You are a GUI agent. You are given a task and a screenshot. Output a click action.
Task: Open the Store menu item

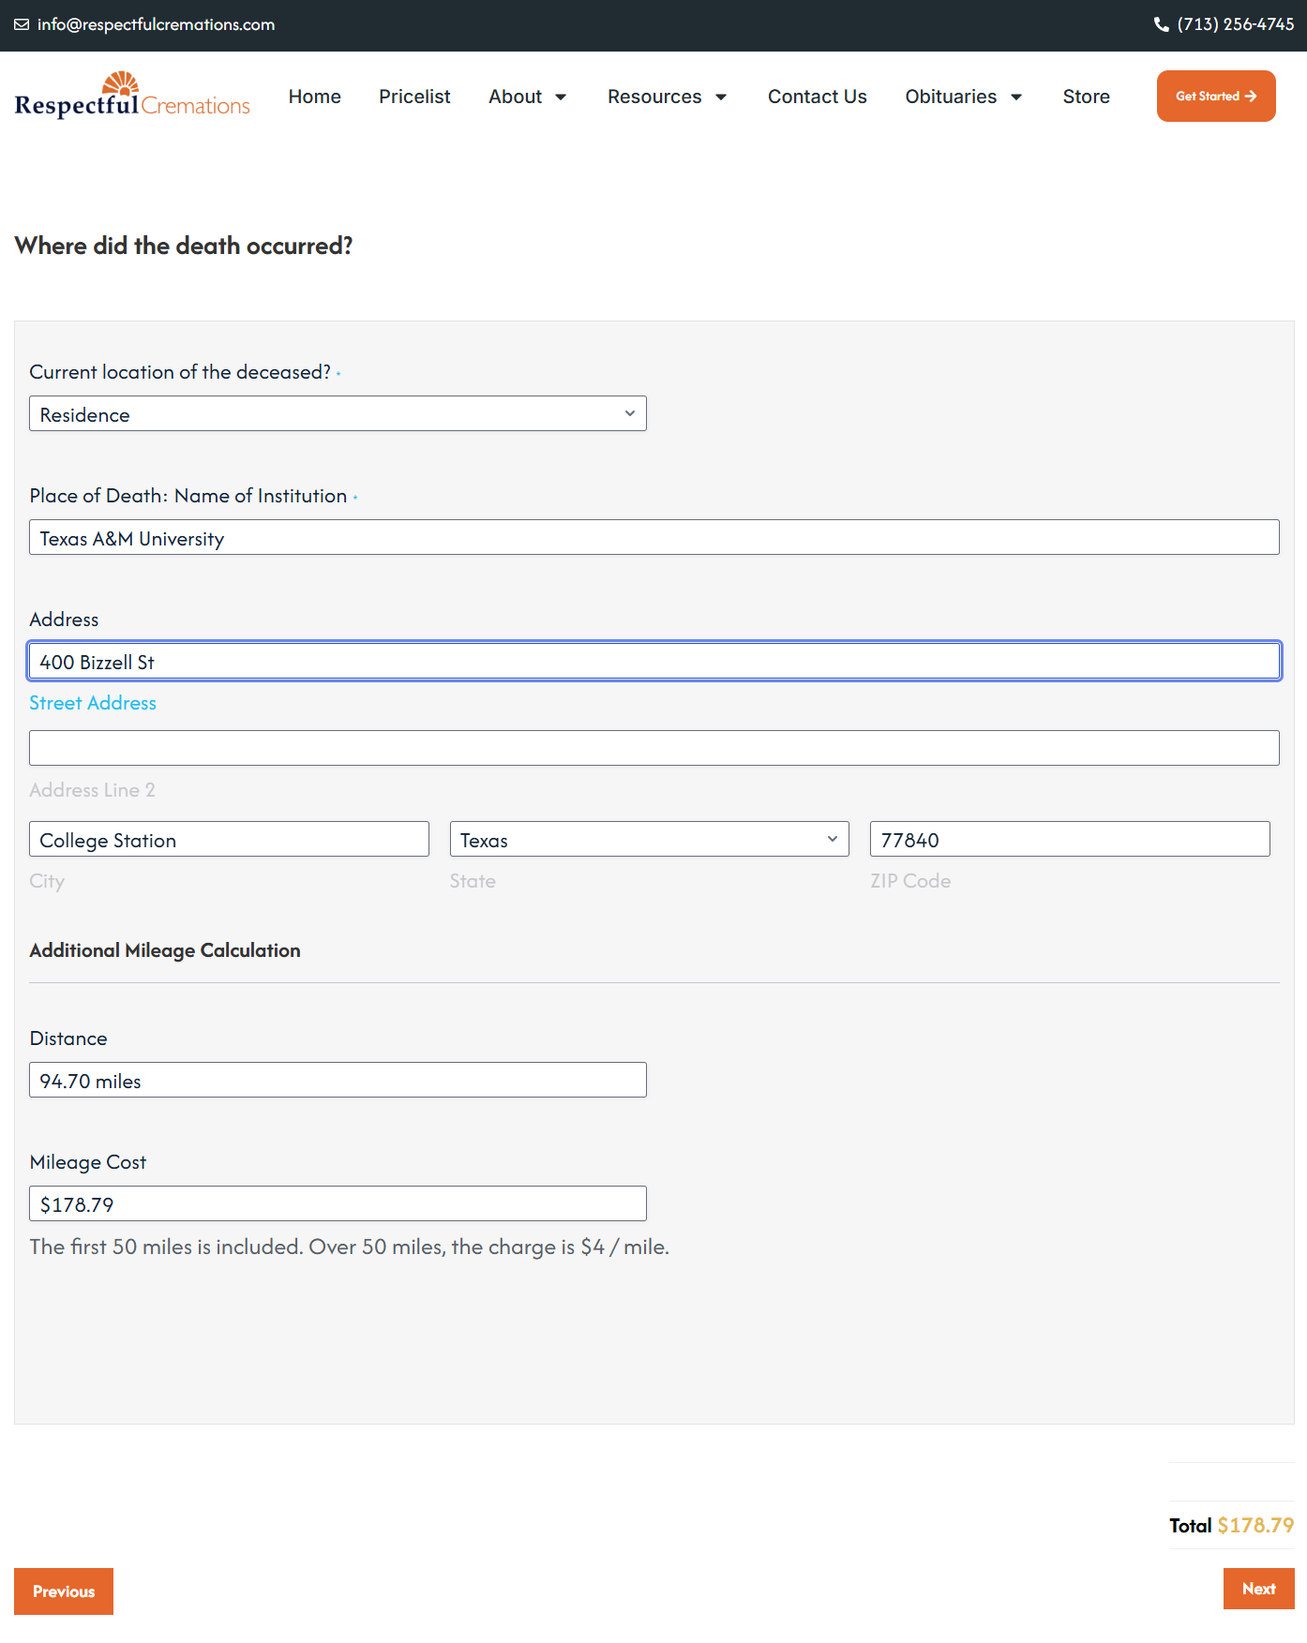[x=1086, y=97]
